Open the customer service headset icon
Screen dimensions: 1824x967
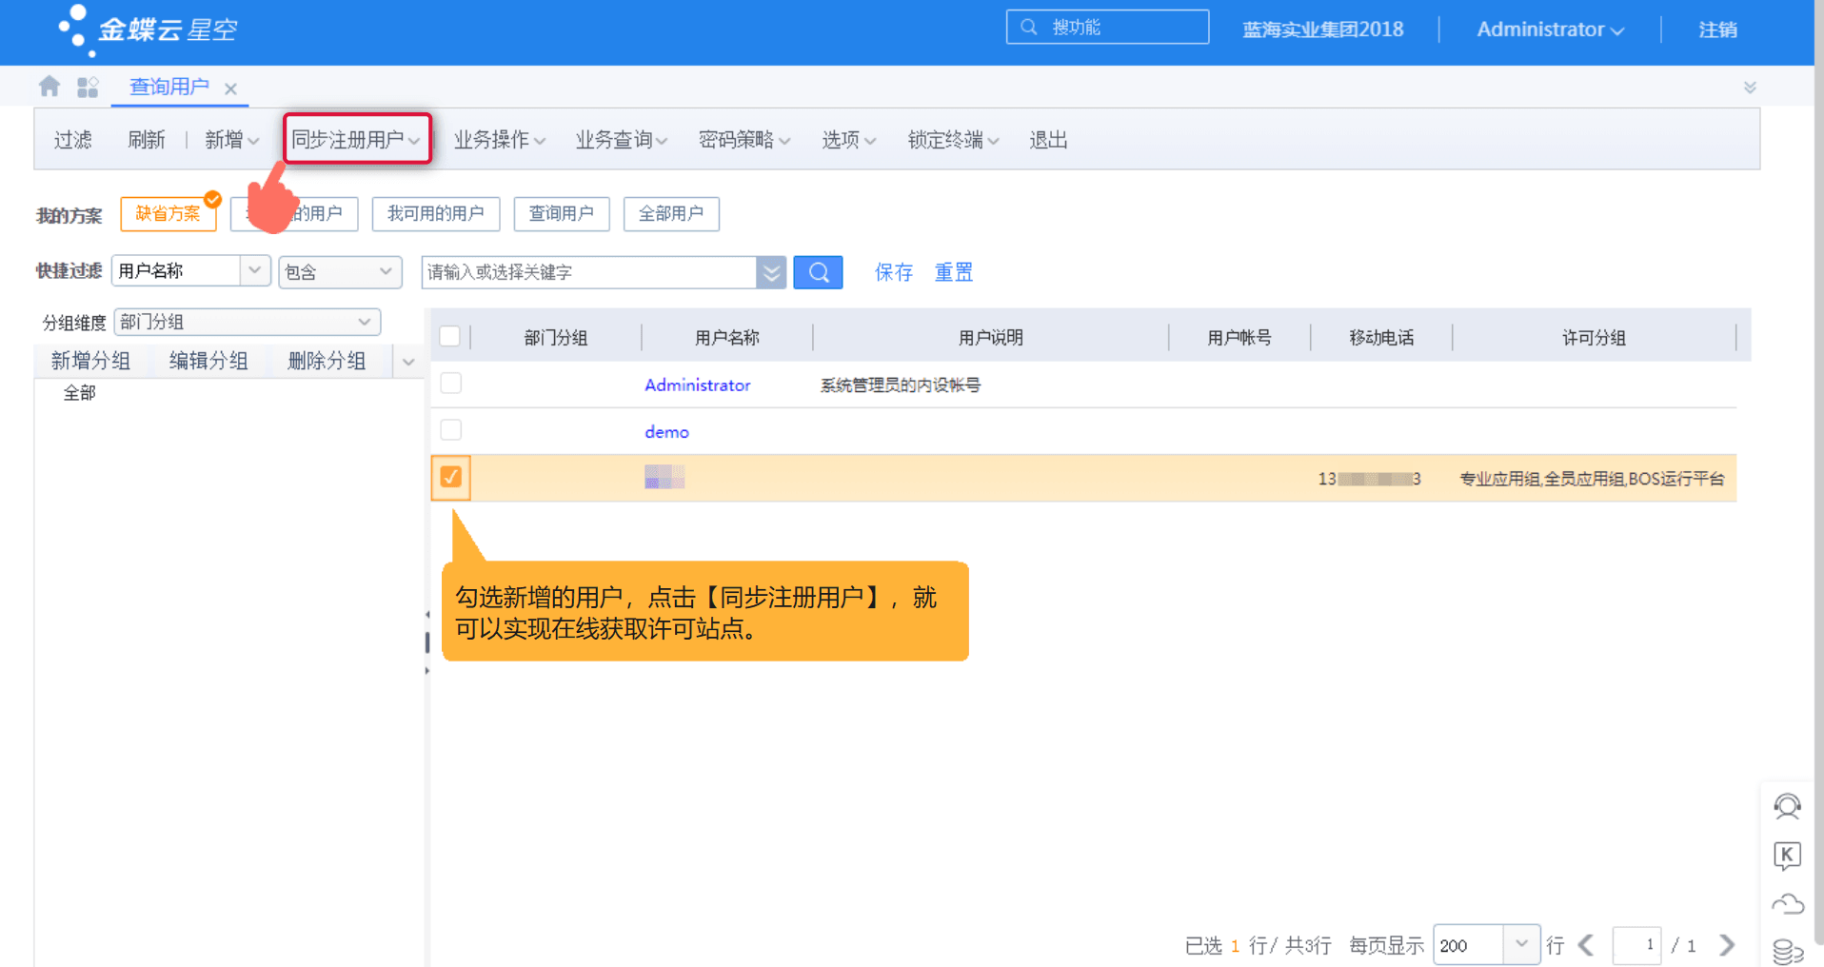point(1788,807)
